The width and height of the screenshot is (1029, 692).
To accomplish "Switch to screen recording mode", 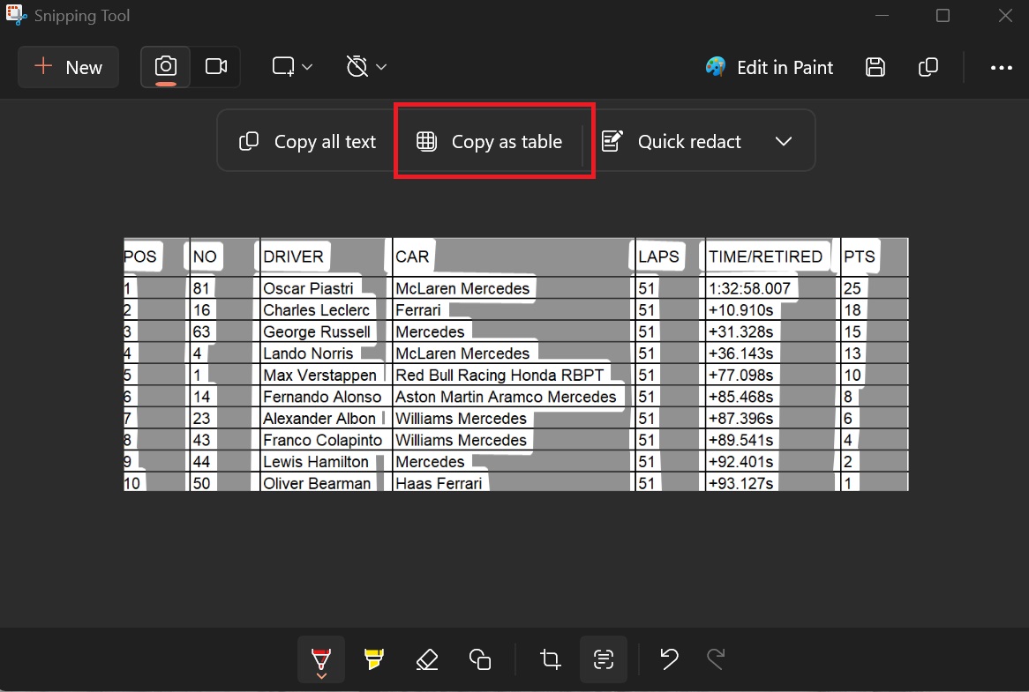I will point(217,66).
